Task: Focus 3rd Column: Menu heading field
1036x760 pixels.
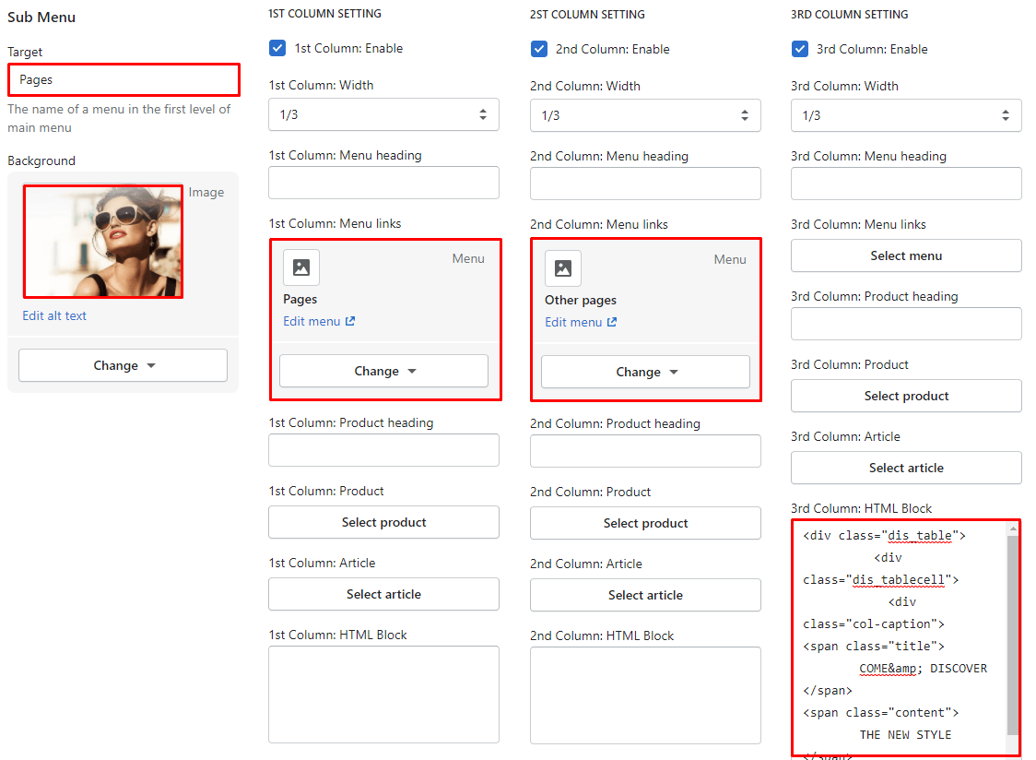Action: [x=907, y=184]
